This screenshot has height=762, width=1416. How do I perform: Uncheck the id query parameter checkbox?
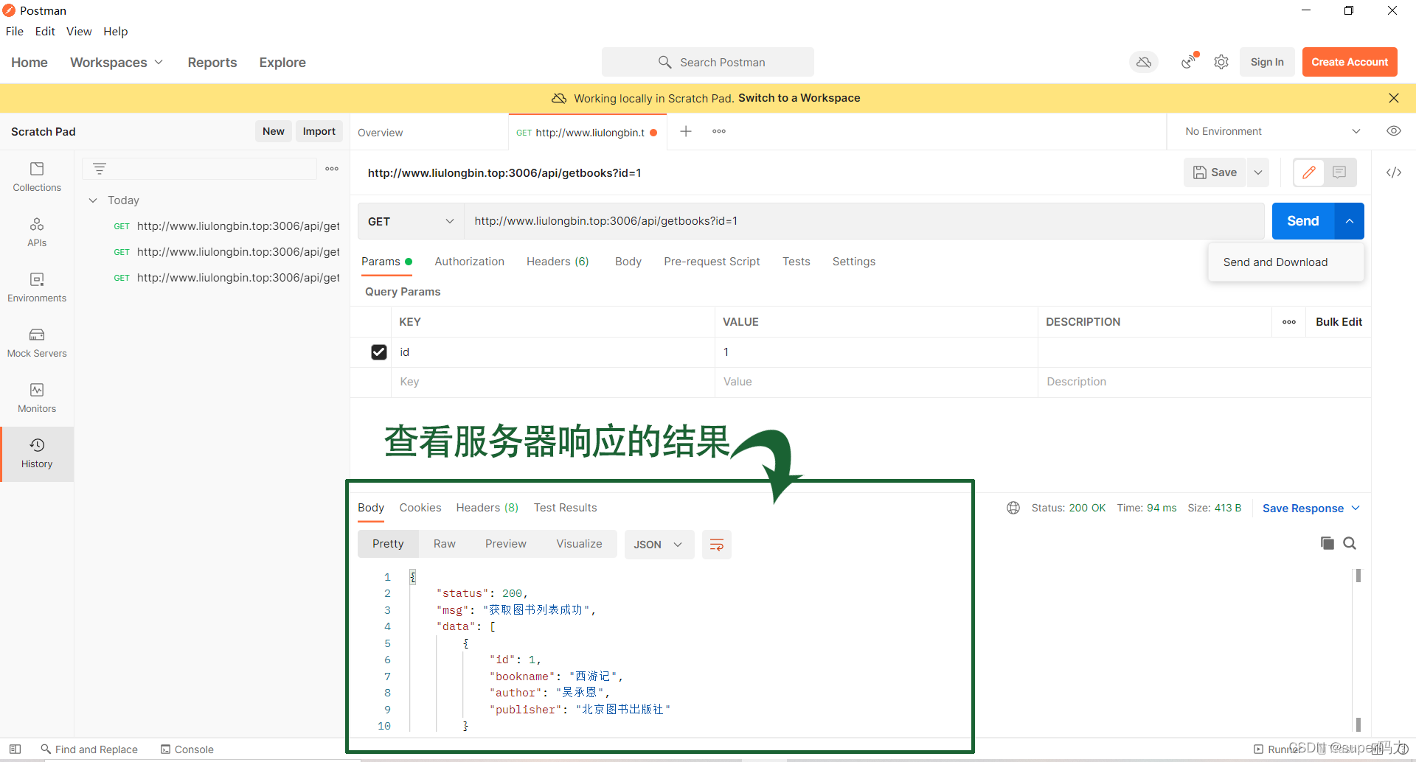pyautogui.click(x=379, y=352)
